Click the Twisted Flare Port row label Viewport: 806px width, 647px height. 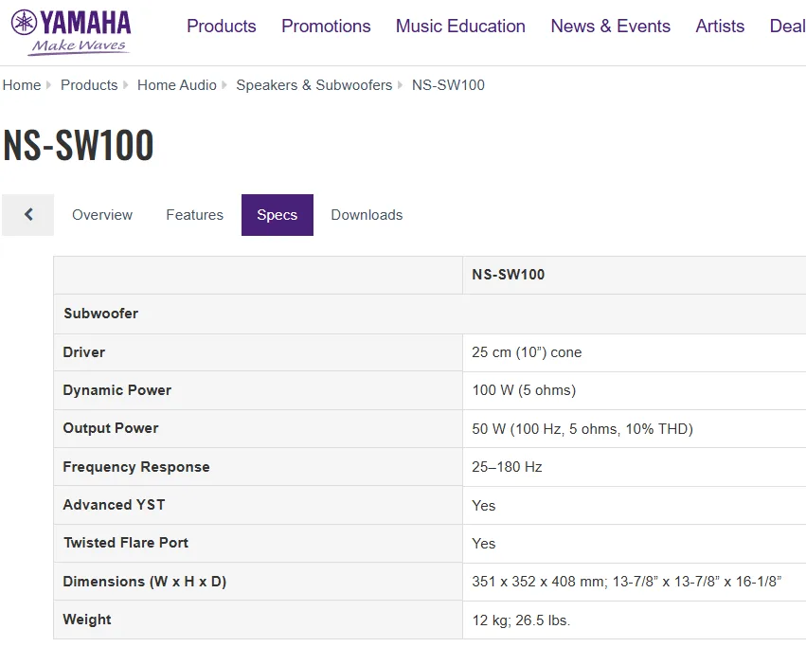coord(126,543)
